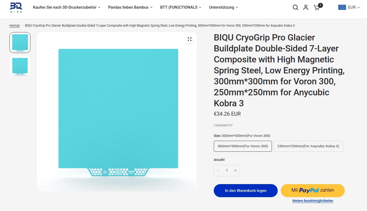Select the 250mm*250mm (For Anycubic Kobra 3) size
Screen dimensions: 367x211
tap(308, 146)
